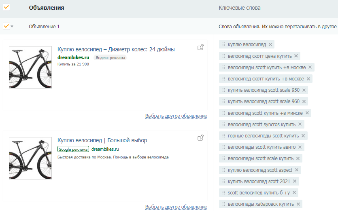The height and width of the screenshot is (211, 338).
Task: Remove keyword "велосипед скотт купить +в москве"
Action: tap(308, 79)
